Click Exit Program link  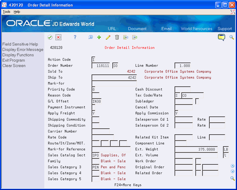click(14, 60)
